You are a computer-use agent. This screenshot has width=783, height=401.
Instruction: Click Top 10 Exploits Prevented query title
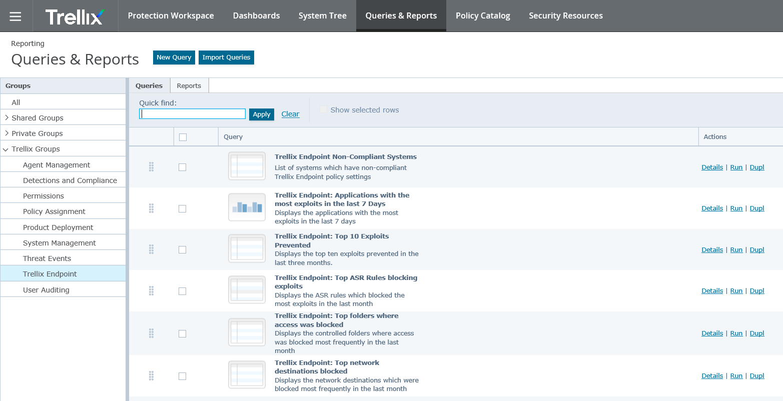point(332,240)
